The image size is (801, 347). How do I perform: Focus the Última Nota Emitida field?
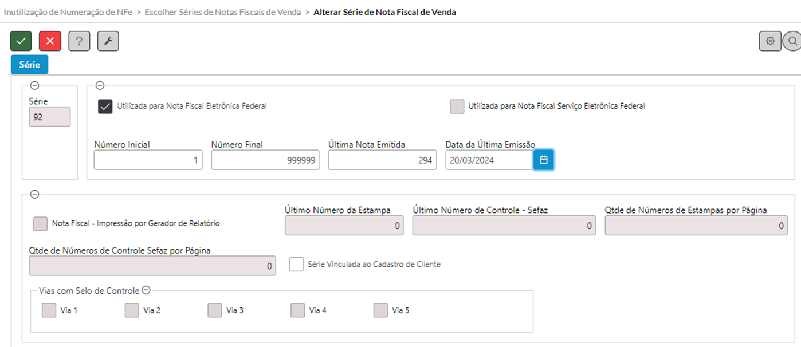382,160
